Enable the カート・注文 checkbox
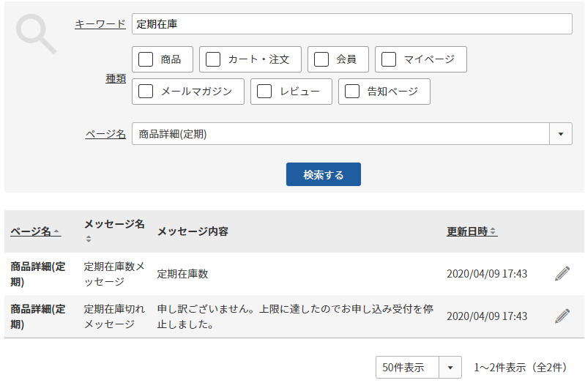The width and height of the screenshot is (585, 383). click(x=213, y=59)
